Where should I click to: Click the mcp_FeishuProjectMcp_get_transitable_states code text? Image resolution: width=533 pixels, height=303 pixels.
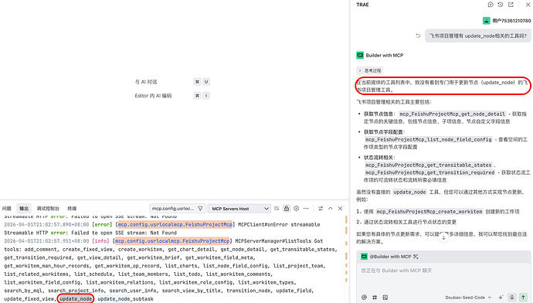[428, 165]
